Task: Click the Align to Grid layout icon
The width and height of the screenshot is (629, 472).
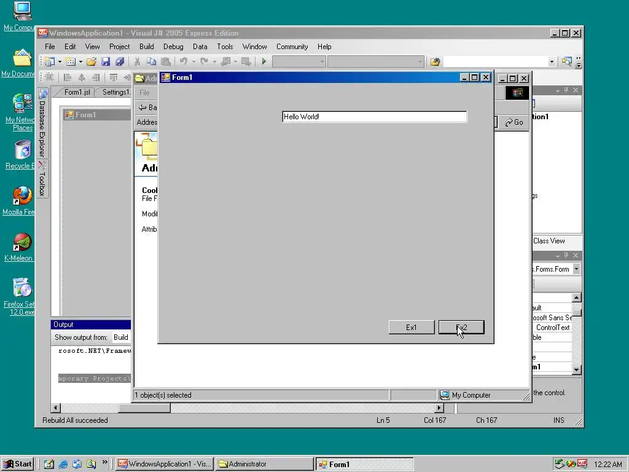Action: click(x=49, y=77)
